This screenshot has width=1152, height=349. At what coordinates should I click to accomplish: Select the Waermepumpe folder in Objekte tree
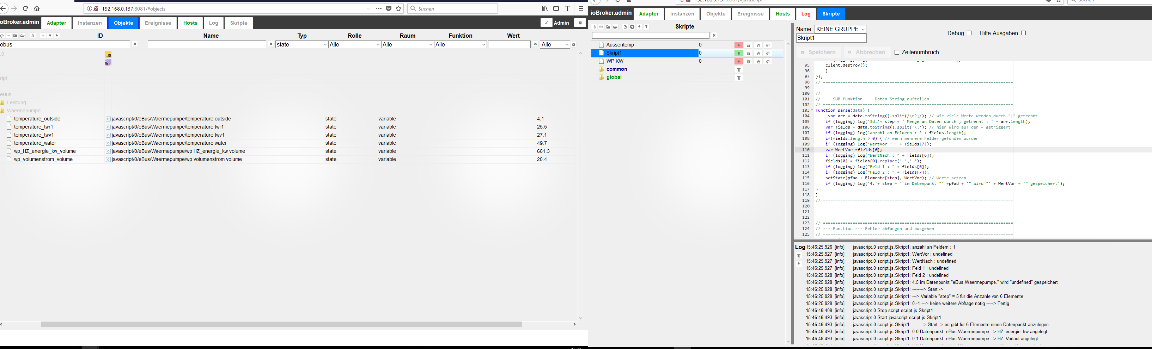(x=24, y=111)
